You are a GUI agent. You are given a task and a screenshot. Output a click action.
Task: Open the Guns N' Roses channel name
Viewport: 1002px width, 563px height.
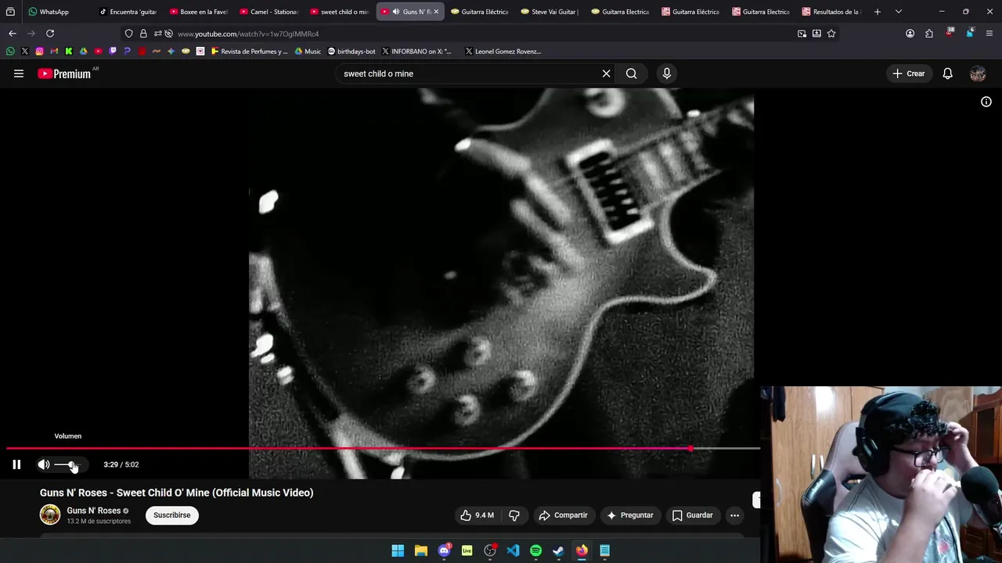94,511
